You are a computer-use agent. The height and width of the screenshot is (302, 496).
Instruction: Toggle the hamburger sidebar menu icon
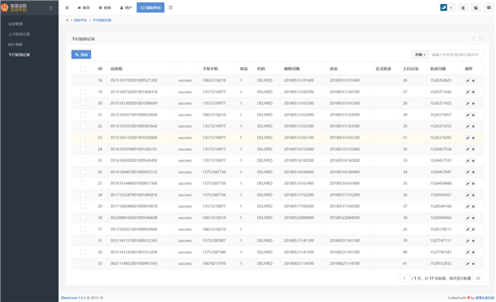(x=67, y=7)
